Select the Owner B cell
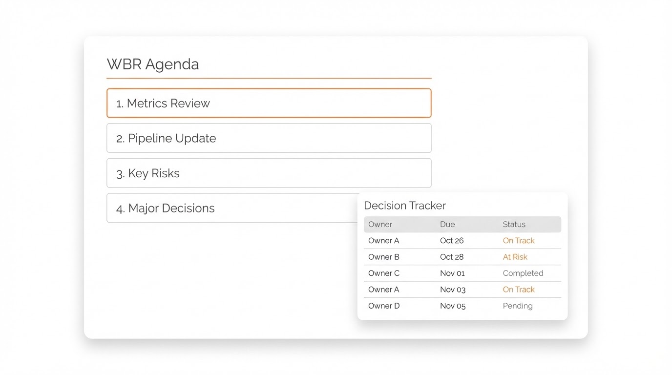The height and width of the screenshot is (375, 672). coord(384,257)
